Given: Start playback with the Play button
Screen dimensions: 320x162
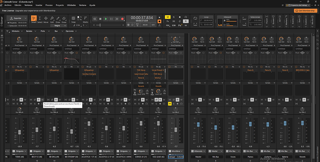Looking at the screenshot, I should [x=106, y=19].
